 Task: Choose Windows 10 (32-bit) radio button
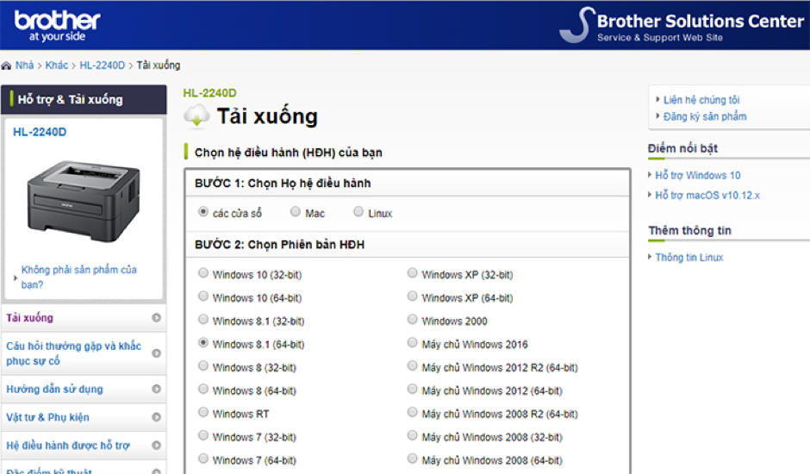[x=203, y=273]
